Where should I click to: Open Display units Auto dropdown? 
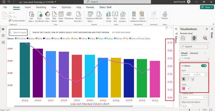tap(194, 97)
